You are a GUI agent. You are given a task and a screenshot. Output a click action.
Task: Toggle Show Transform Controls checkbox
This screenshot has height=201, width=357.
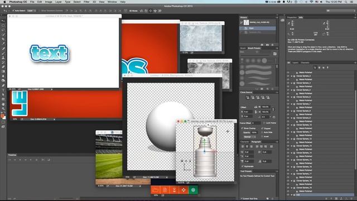pyautogui.click(x=40, y=11)
